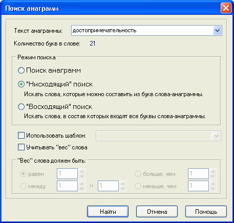The height and width of the screenshot is (223, 234).
Task: Open the "Текст анаграммы" dropdown arrow
Action: (217, 31)
